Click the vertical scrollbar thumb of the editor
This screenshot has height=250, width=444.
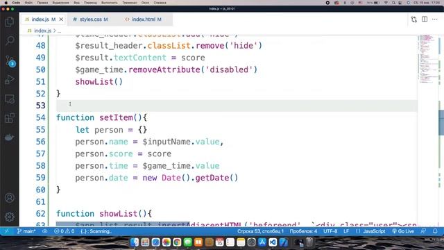(441, 122)
